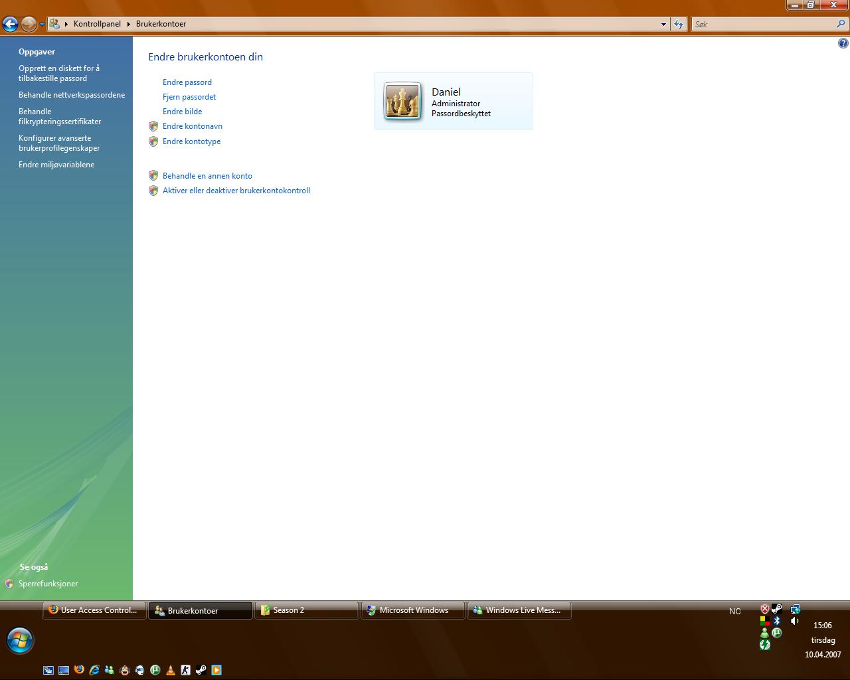Click Show desktop quick launch icon

(64, 670)
